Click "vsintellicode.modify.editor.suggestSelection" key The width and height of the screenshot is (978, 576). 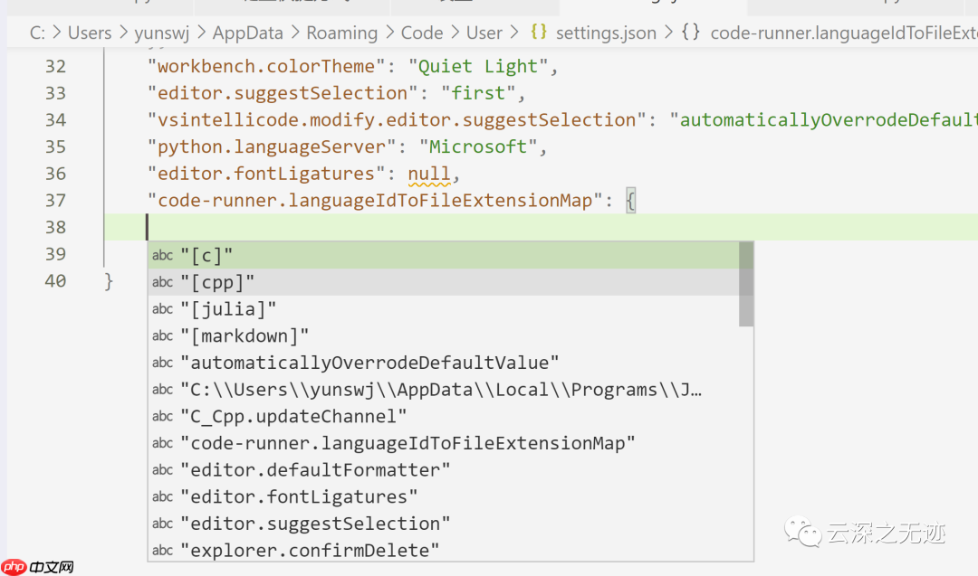pos(397,119)
